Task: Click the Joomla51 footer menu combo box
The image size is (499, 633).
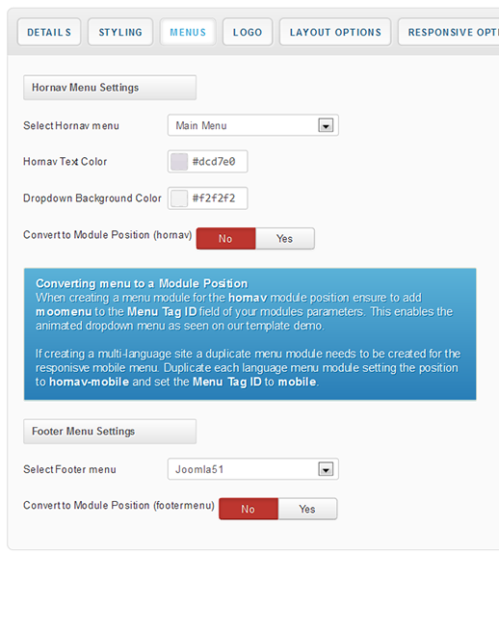Action: (253, 469)
